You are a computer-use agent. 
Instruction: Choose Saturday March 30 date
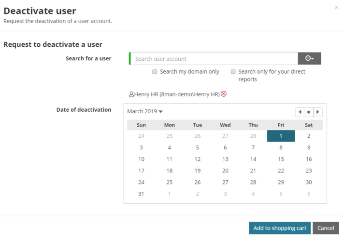[309, 182]
